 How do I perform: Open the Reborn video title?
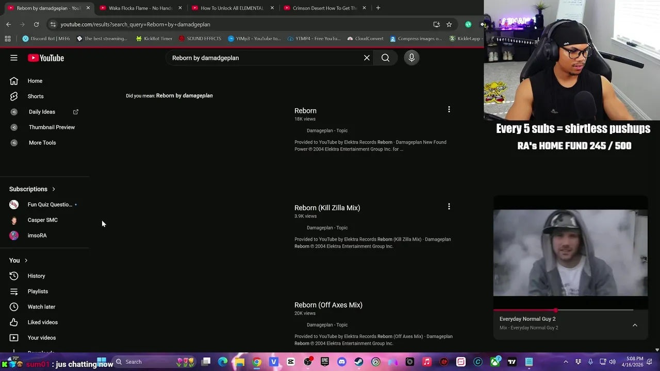coord(305,111)
